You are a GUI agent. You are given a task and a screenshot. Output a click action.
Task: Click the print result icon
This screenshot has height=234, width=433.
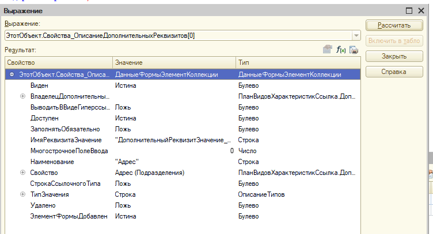click(x=354, y=50)
